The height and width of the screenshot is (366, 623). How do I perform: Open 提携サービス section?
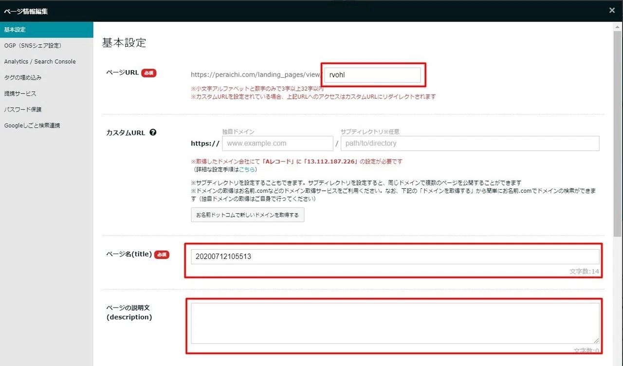click(x=47, y=93)
